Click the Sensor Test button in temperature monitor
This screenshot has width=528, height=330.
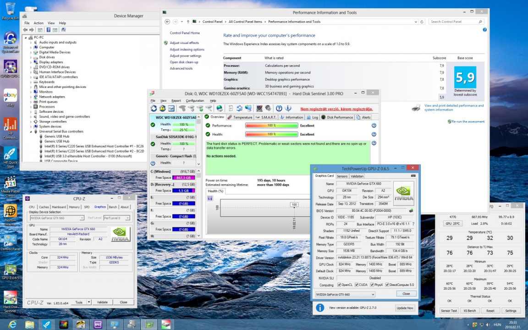point(449,310)
